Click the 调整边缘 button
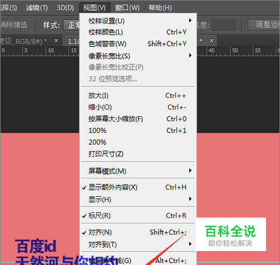Screen dimensions: 280x265 point(264,25)
